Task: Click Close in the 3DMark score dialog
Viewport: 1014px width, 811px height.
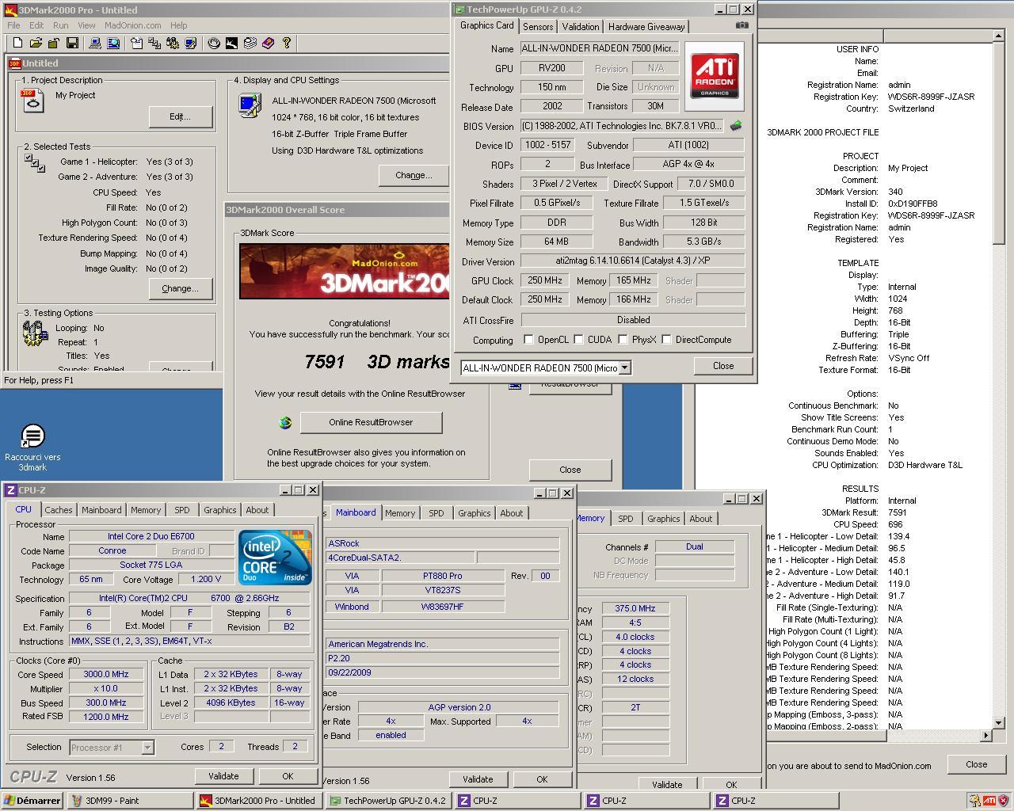Action: 570,470
